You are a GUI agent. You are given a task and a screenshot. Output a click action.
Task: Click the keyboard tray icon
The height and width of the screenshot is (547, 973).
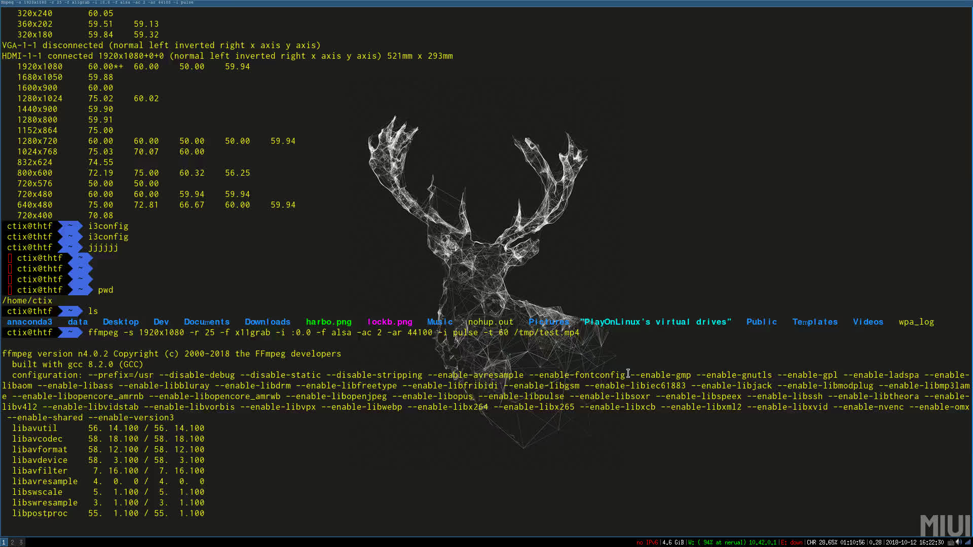coord(951,542)
